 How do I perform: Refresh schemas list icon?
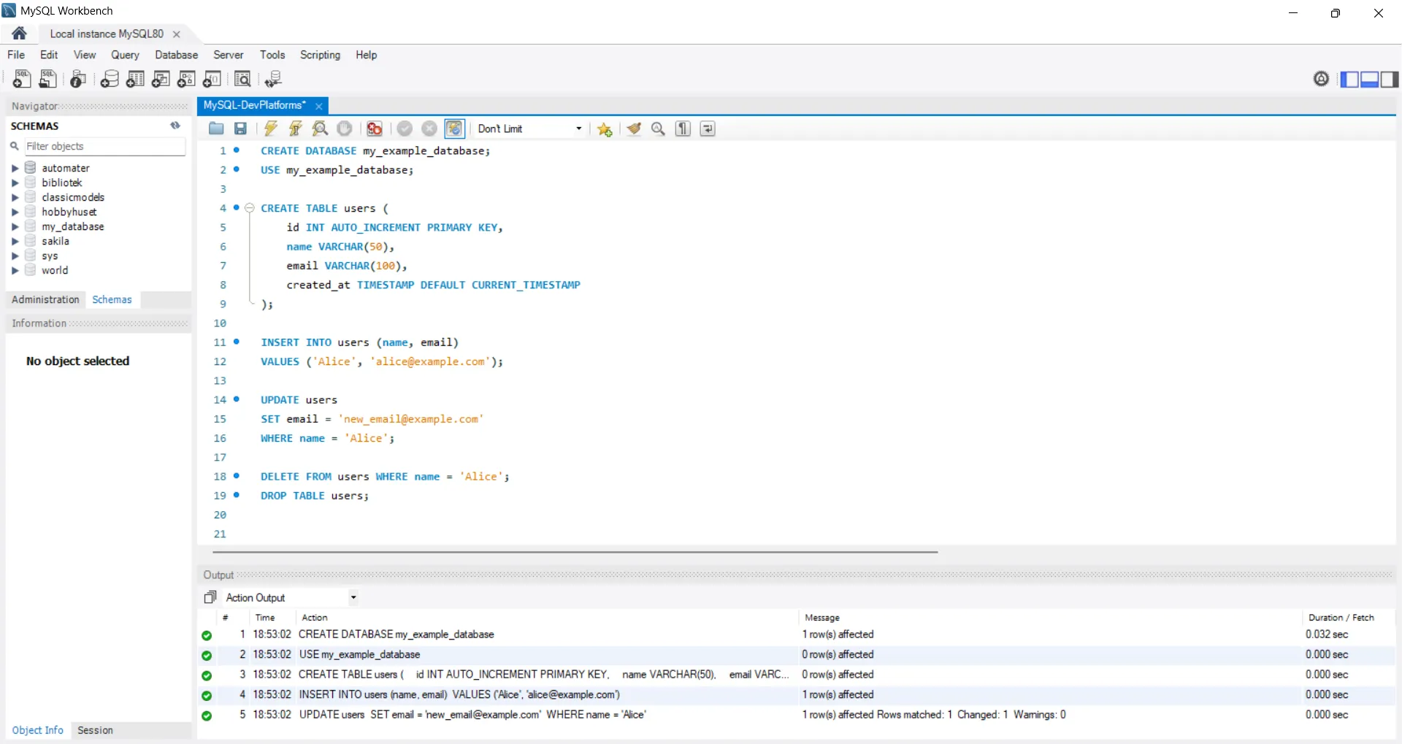175,126
